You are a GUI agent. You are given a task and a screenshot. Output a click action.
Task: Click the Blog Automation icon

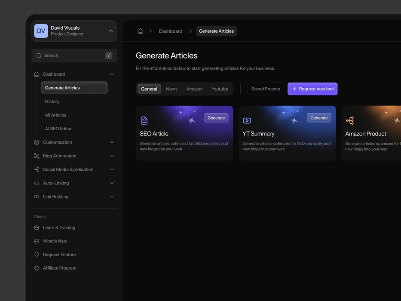tap(37, 156)
